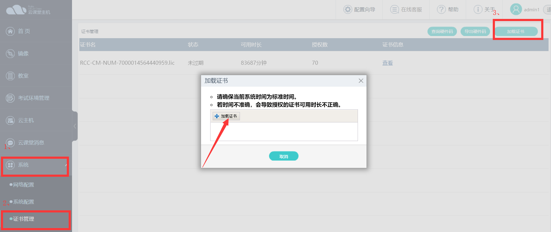
Task: Open 系统配置 submenu item
Action: coord(24,202)
